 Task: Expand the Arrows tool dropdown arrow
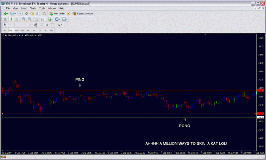coord(61,25)
